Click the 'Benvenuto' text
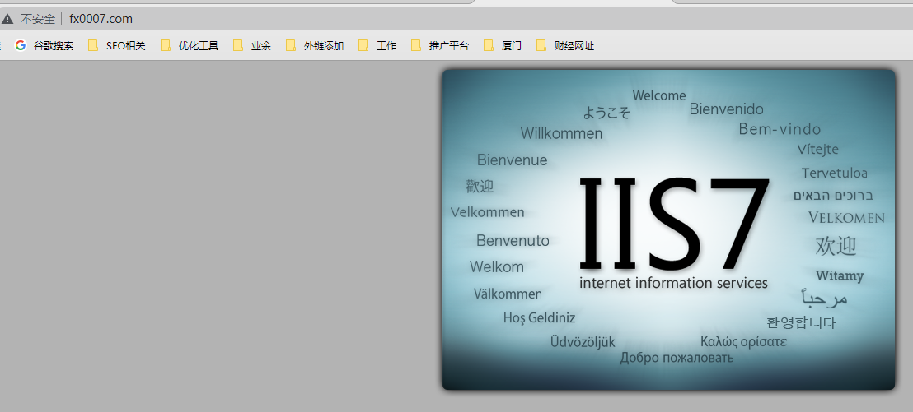Screen dimensions: 913x412 pyautogui.click(x=513, y=241)
